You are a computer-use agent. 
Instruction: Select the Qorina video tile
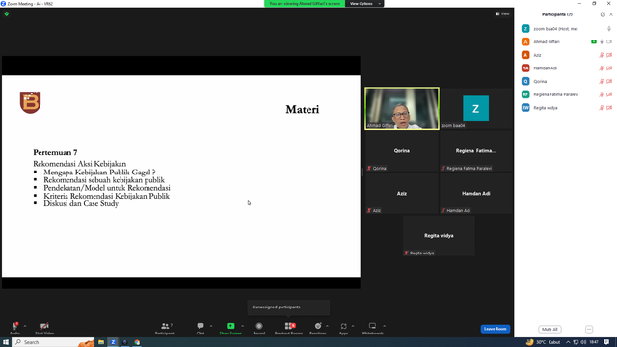pyautogui.click(x=402, y=151)
